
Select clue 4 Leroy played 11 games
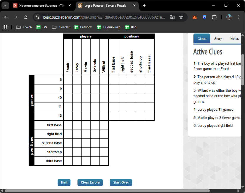click(214, 110)
